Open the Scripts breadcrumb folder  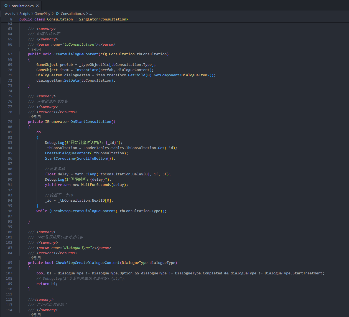click(25, 14)
